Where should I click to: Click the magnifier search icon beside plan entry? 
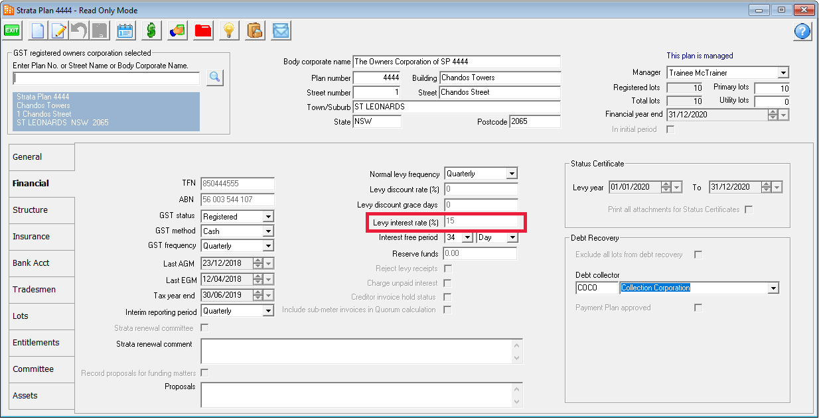[214, 78]
